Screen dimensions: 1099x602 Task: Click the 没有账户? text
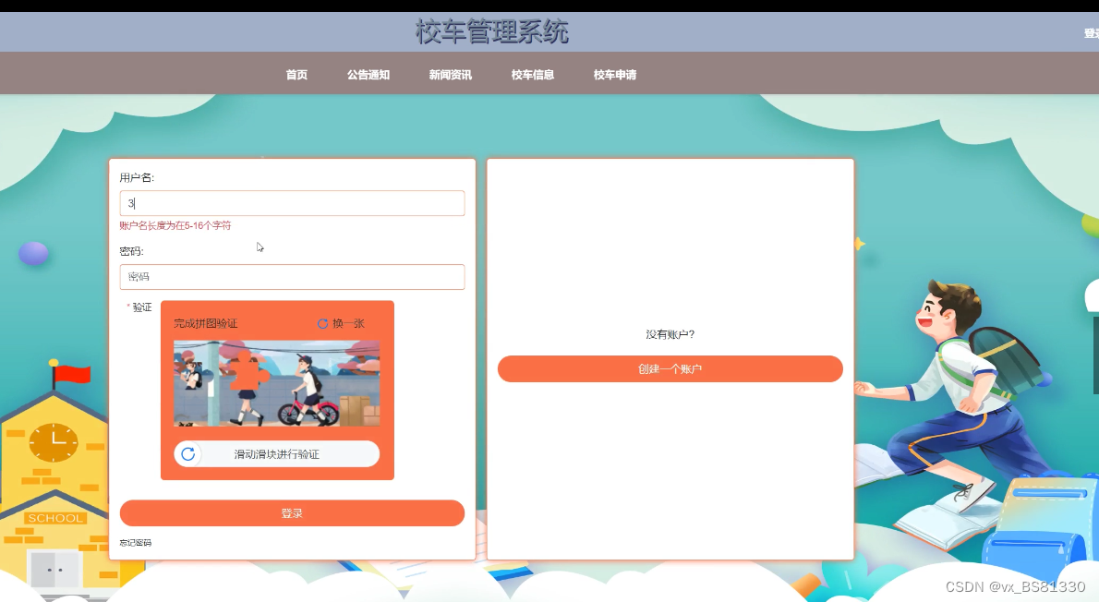pos(670,335)
